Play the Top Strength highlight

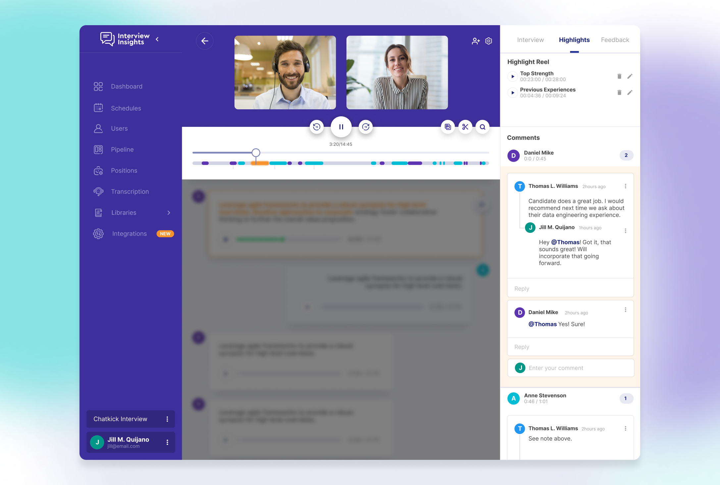[x=513, y=76]
